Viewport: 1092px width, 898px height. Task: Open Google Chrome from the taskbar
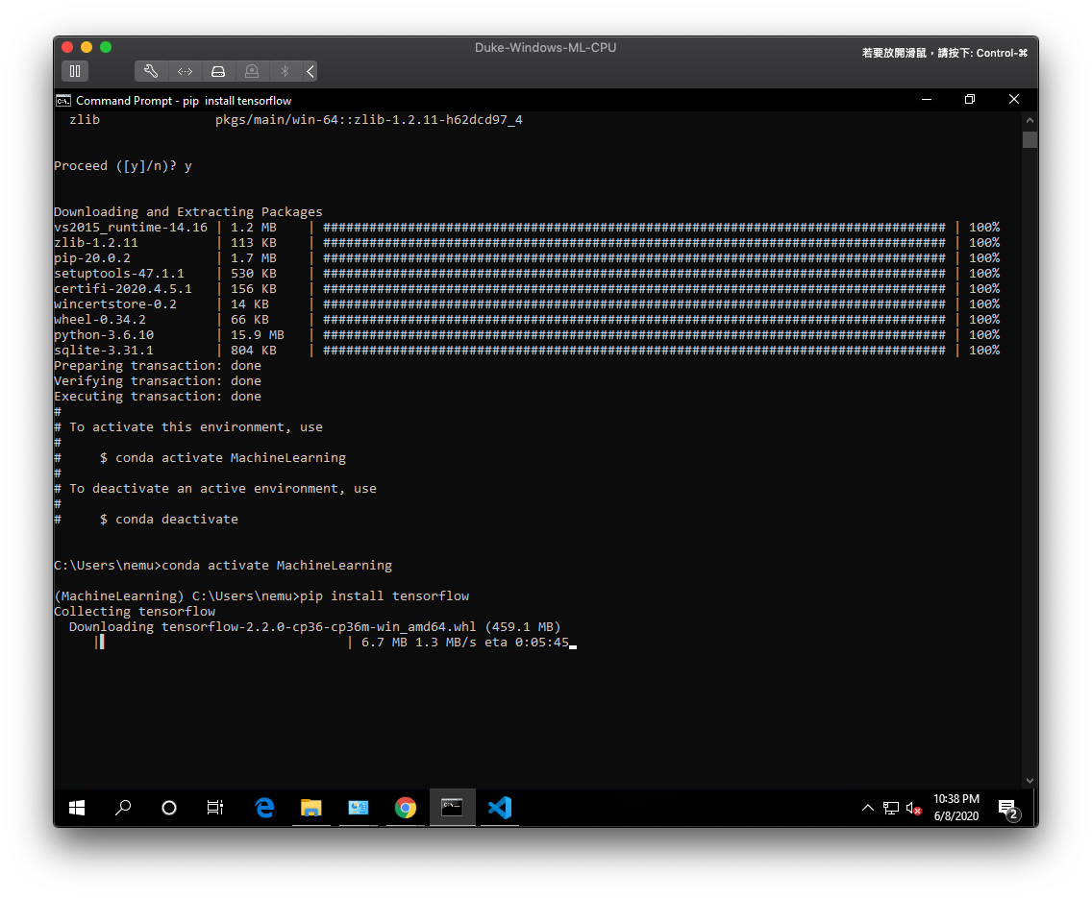tap(405, 808)
